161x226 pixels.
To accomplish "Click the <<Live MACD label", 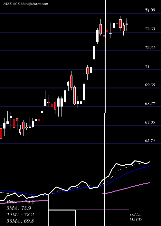I will [x=136, y=217].
